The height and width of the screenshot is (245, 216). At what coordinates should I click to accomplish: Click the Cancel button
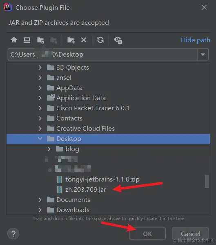(190, 234)
